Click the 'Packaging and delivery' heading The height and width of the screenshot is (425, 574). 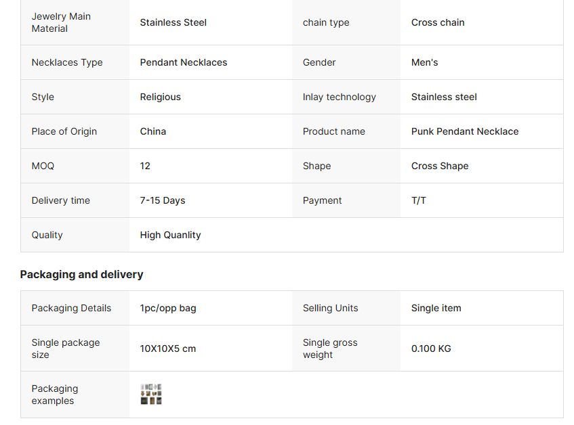(81, 274)
